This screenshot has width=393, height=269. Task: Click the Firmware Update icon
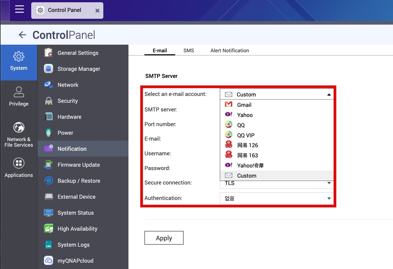[x=48, y=165]
